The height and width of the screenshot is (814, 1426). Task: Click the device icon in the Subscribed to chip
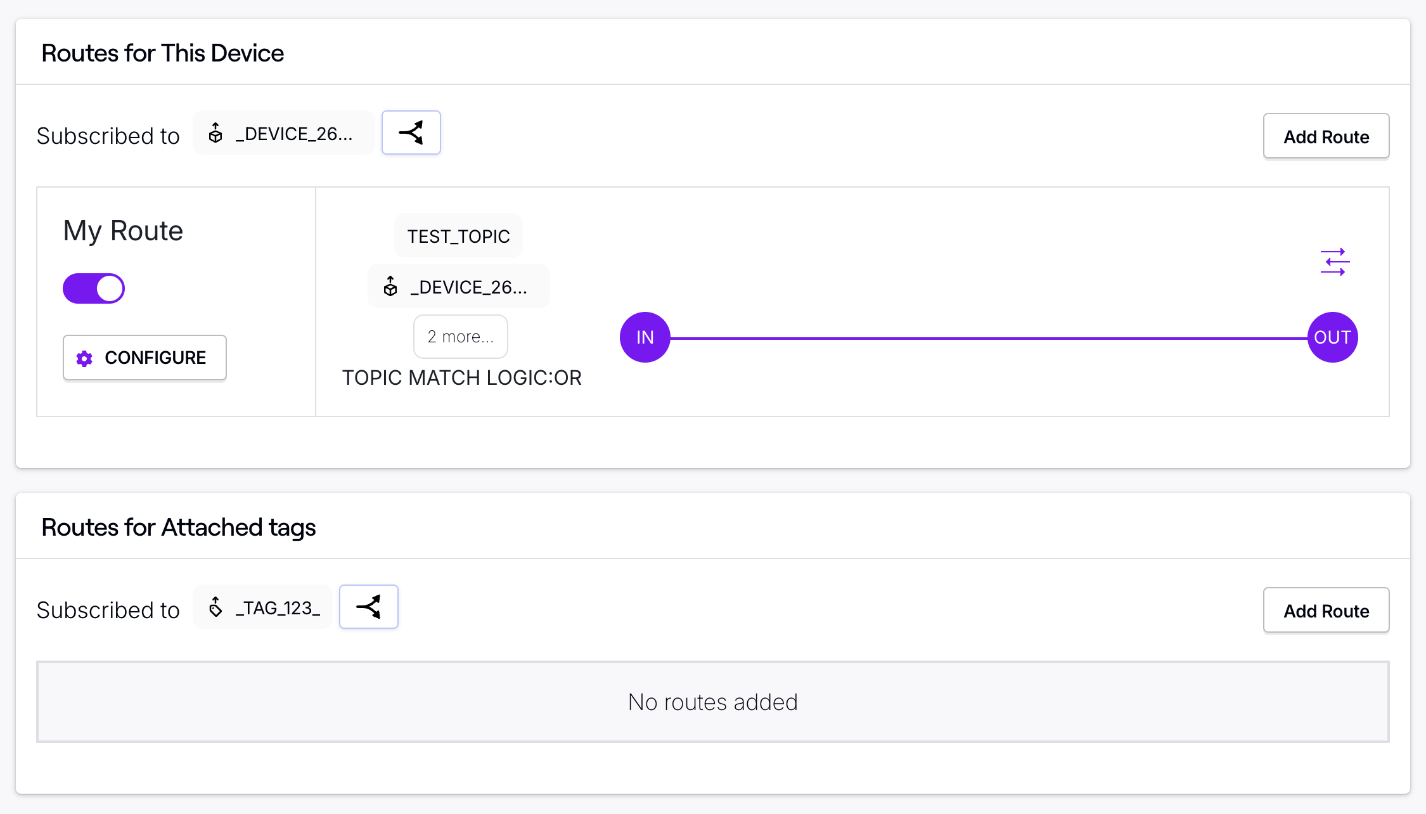coord(215,133)
